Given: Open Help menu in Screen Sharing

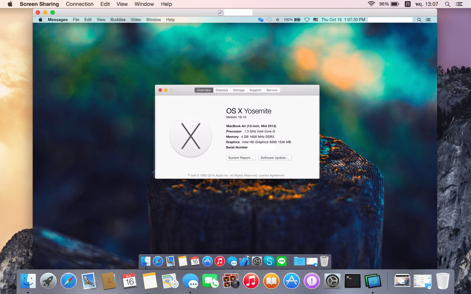Looking at the screenshot, I should pyautogui.click(x=166, y=4).
